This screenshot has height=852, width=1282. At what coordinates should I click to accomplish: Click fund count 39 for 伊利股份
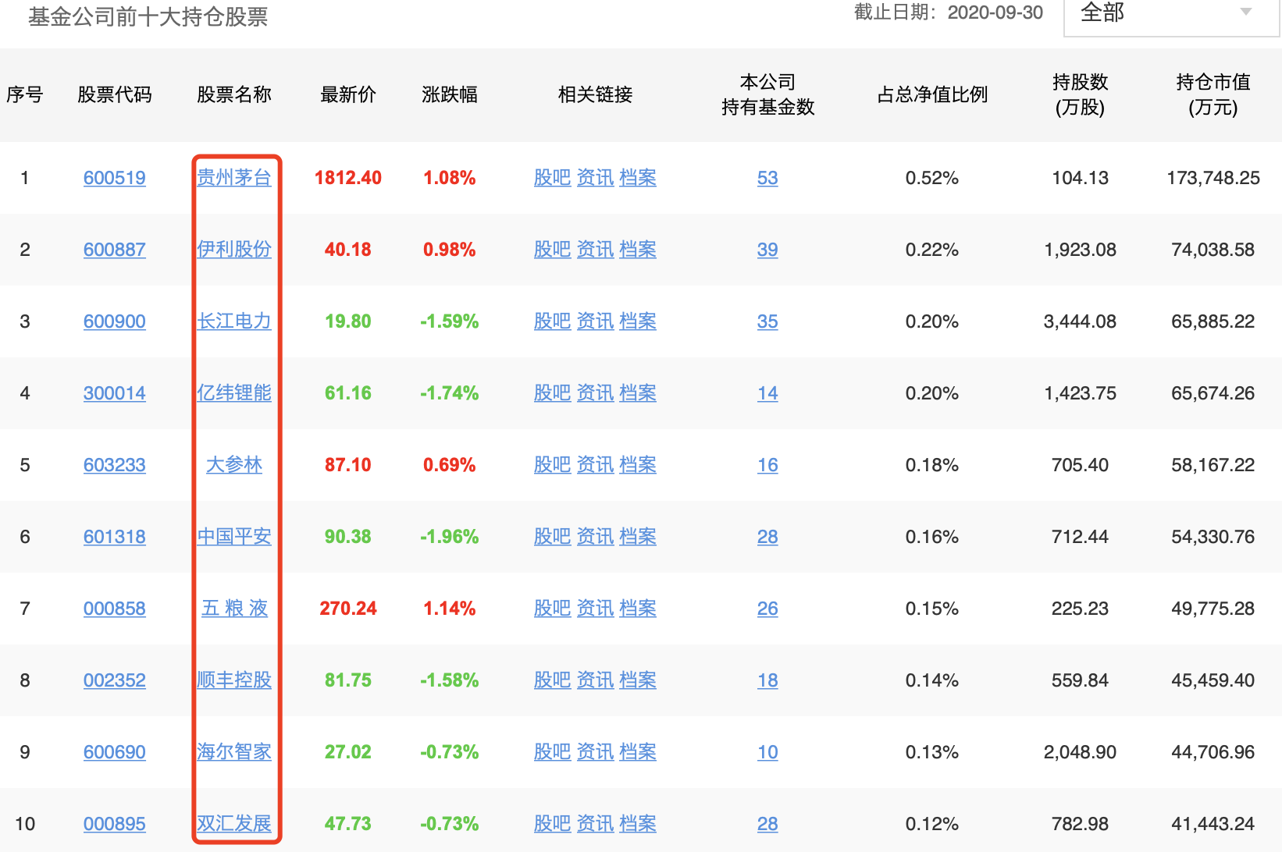(767, 250)
